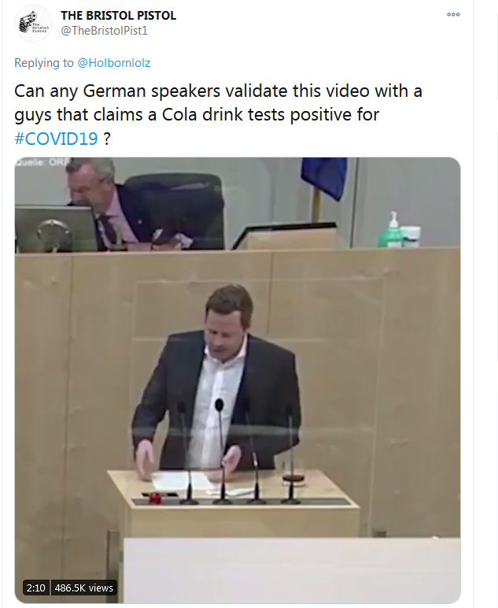Click the monitor beside the chairman
Image resolution: width=498 pixels, height=608 pixels.
[x=55, y=228]
